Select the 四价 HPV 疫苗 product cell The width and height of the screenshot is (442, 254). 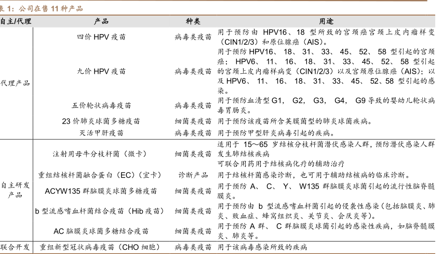101,37
